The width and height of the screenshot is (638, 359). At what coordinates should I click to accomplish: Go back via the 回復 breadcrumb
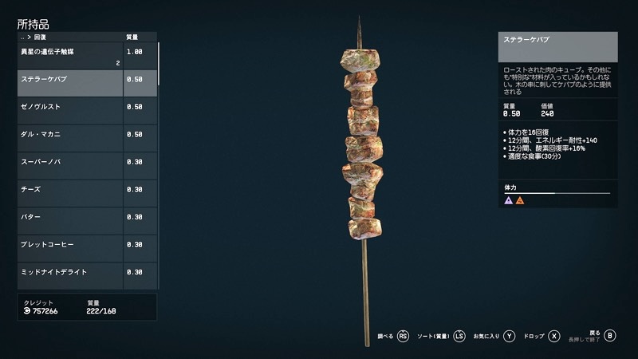pos(40,37)
